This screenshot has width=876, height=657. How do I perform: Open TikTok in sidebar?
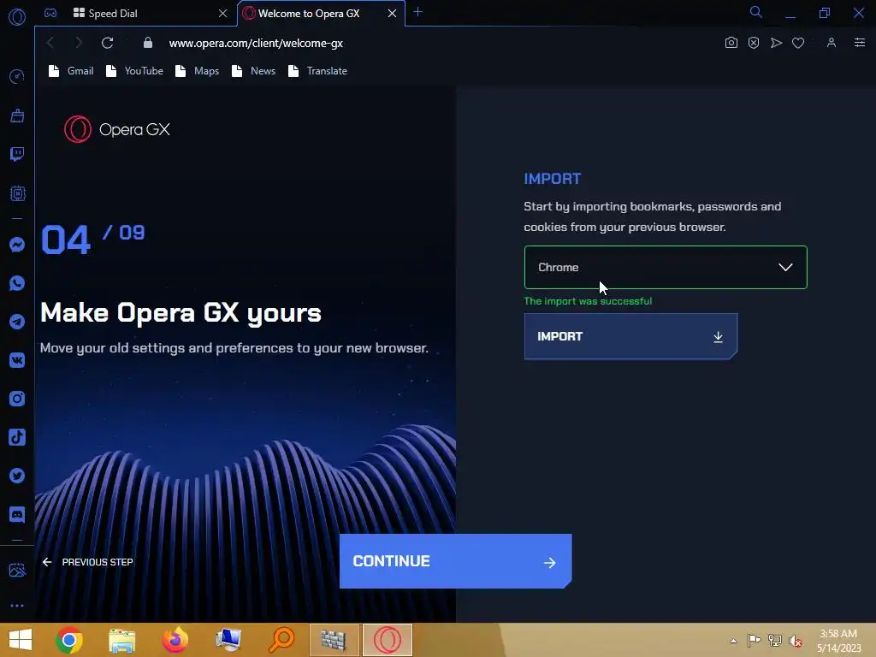coord(17,437)
